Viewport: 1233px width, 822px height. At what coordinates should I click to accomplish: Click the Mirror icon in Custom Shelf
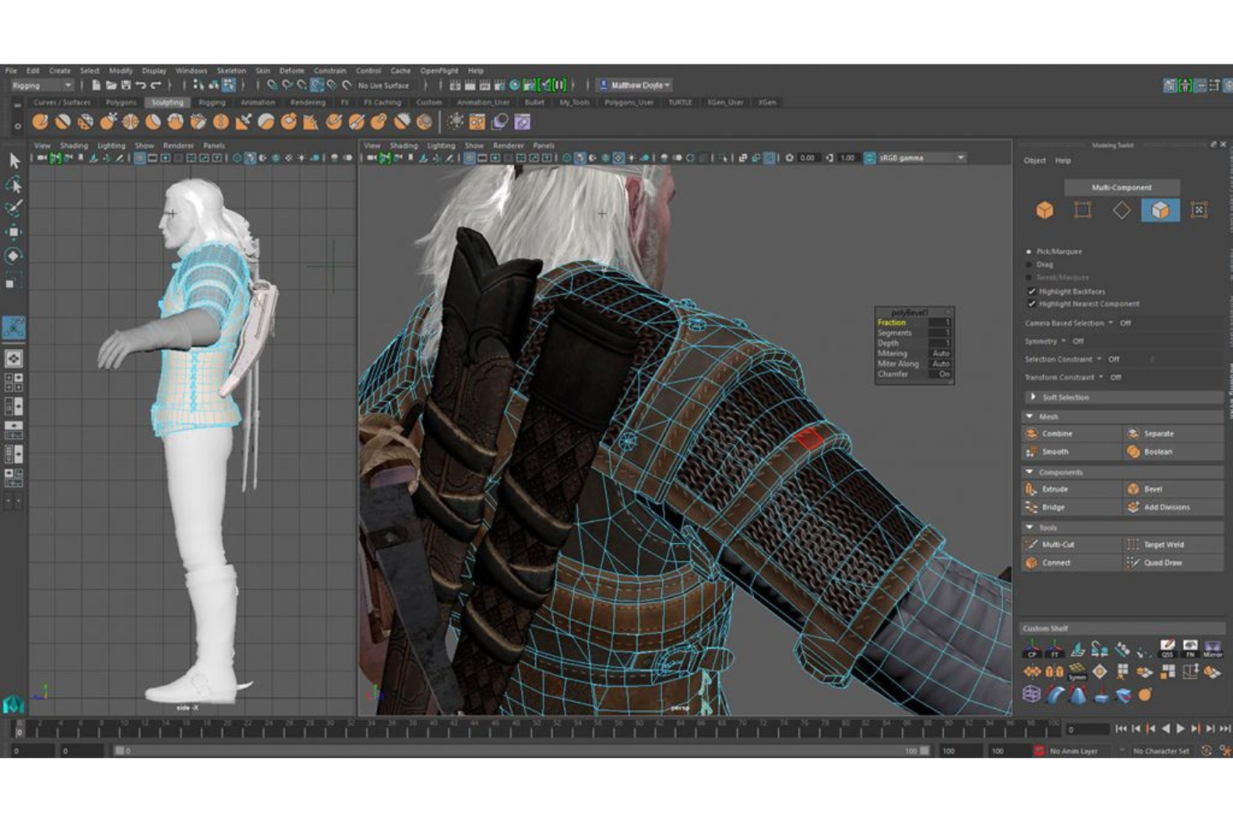coord(1212,649)
